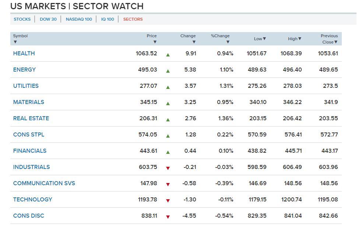Click the REAL ESTATE sector link

31,118
